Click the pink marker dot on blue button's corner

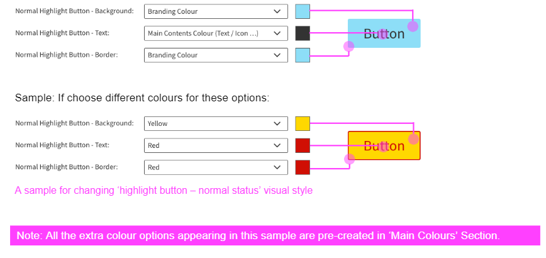(413, 26)
